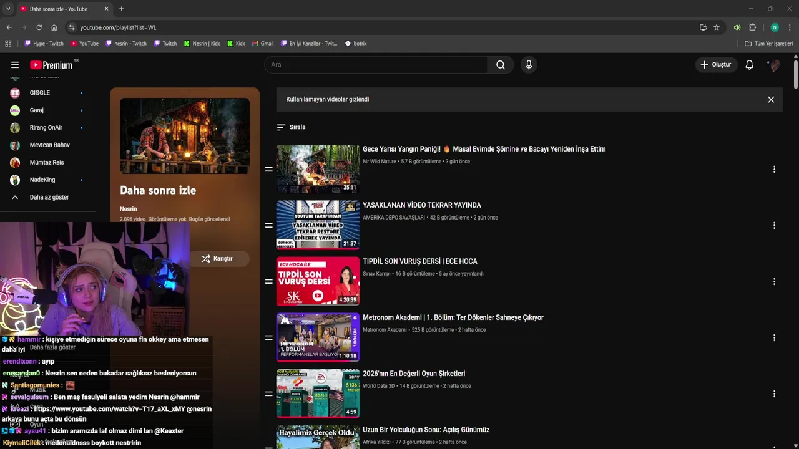
Task: Open Tüm Yer İşaretleri bookmarks folder
Action: 768,44
